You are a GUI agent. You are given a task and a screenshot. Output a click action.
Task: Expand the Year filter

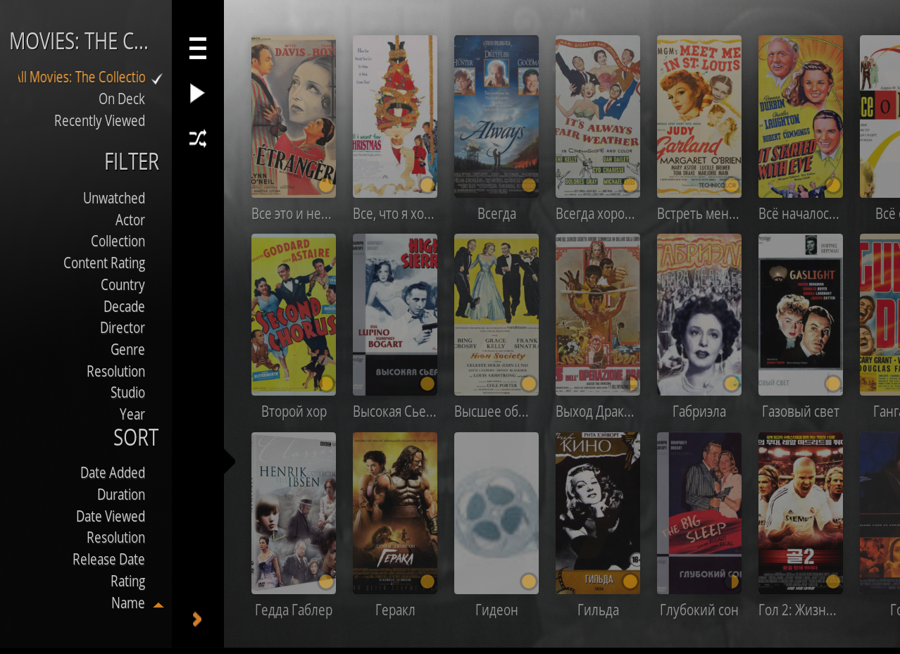point(132,415)
